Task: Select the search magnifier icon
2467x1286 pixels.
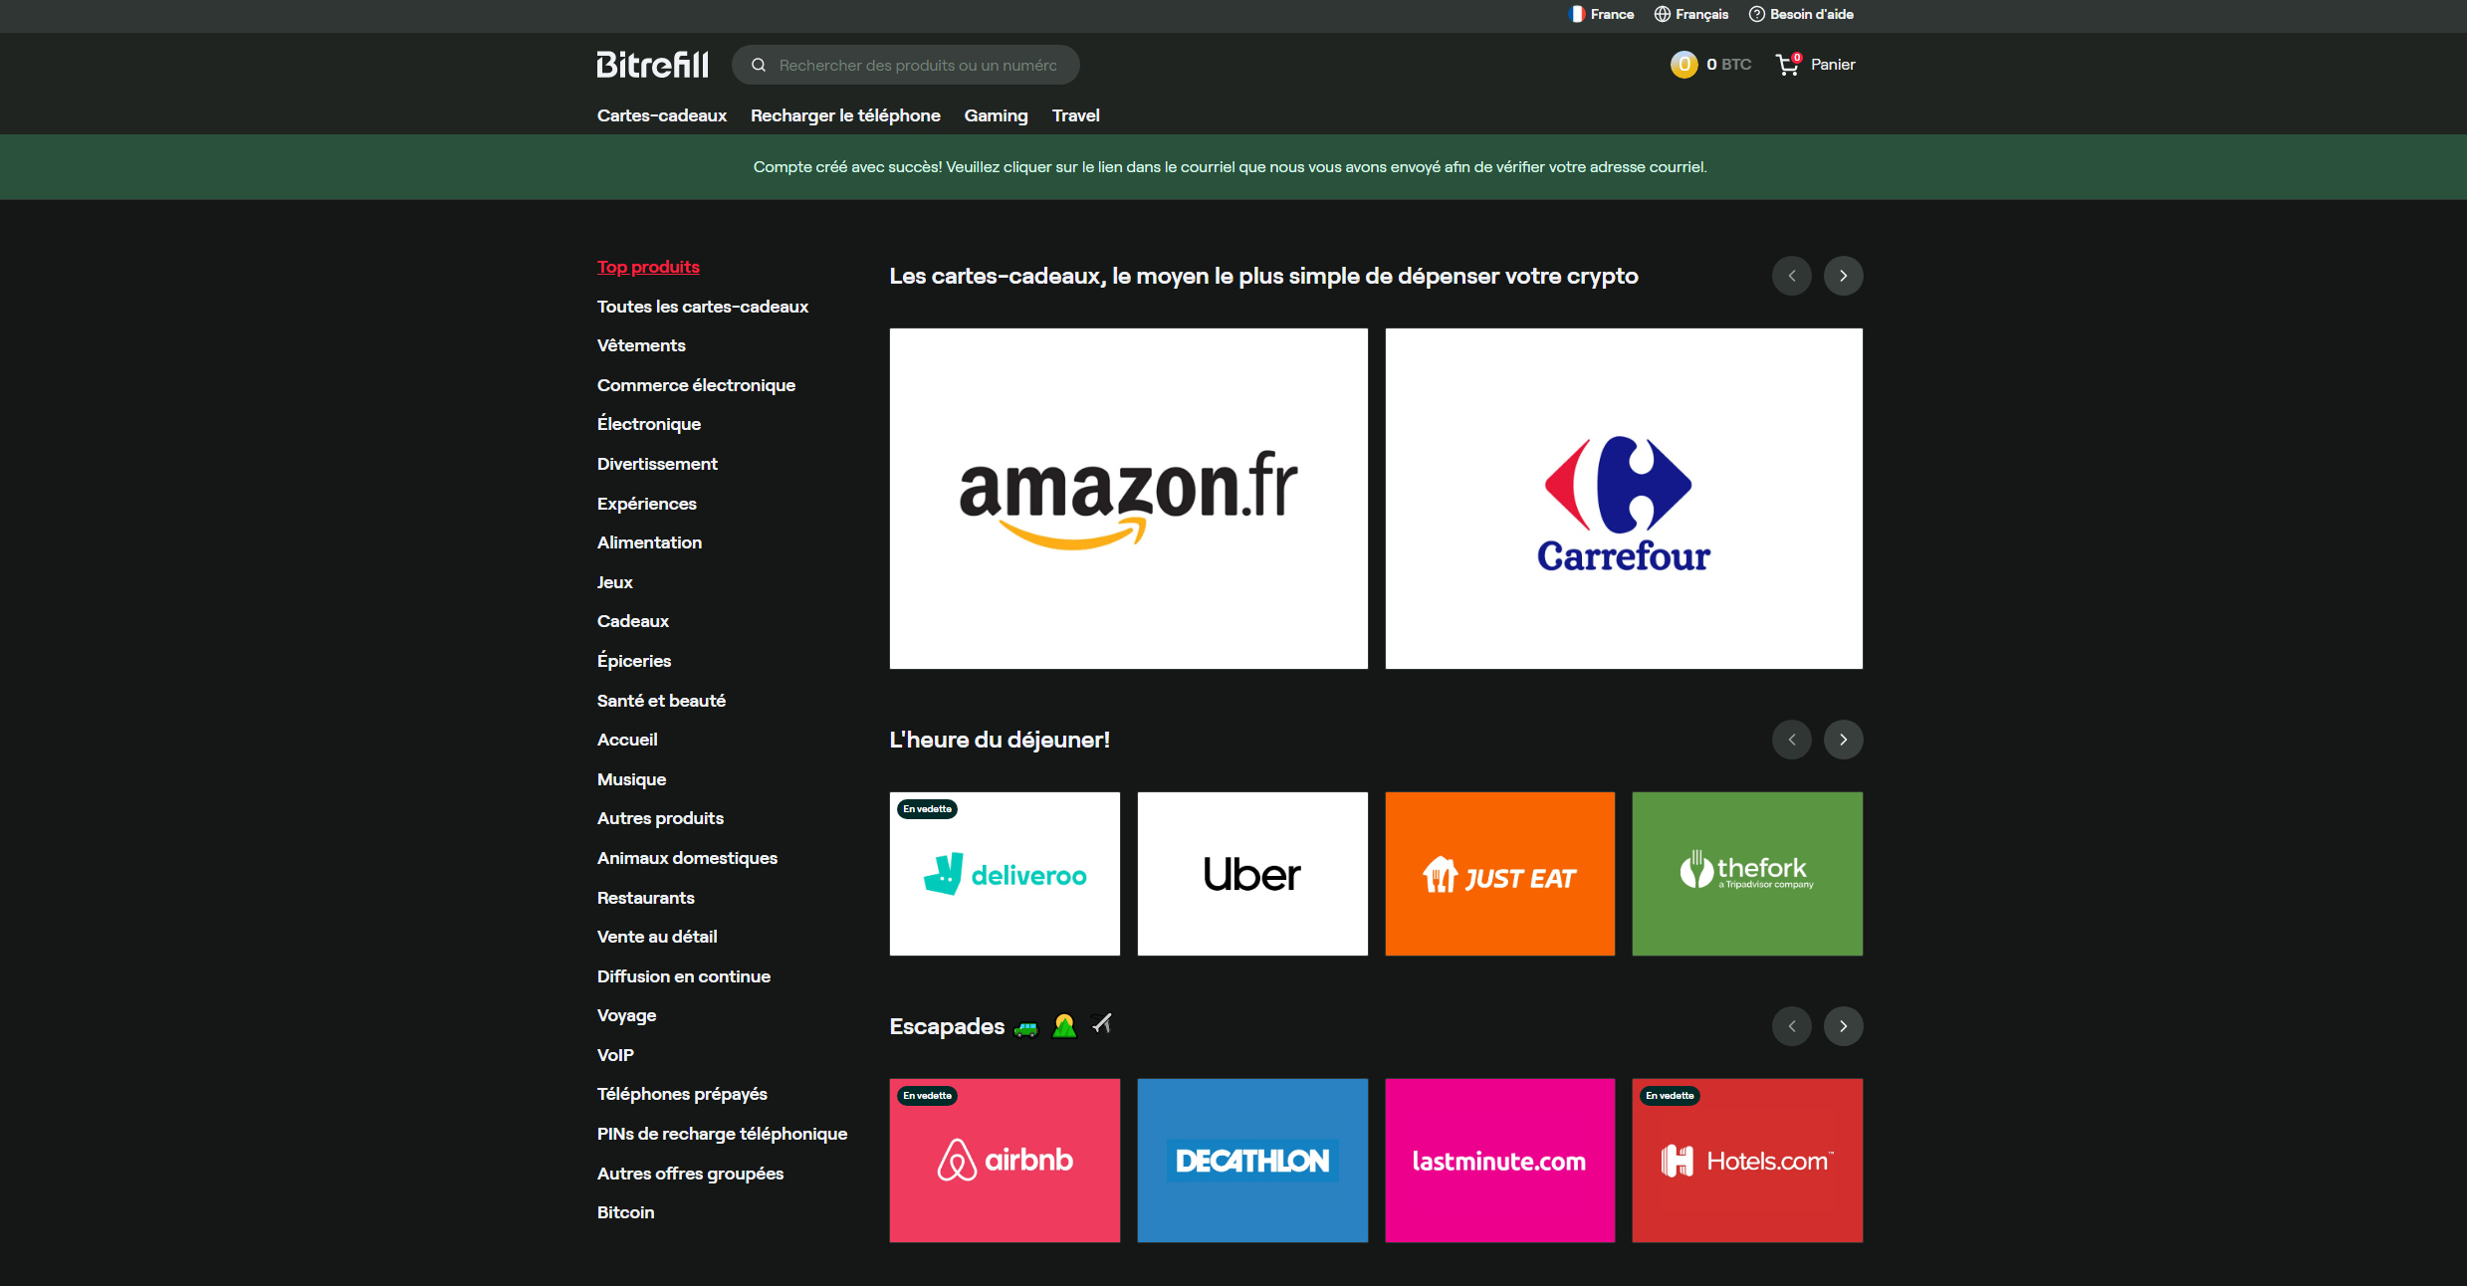Action: pos(759,65)
